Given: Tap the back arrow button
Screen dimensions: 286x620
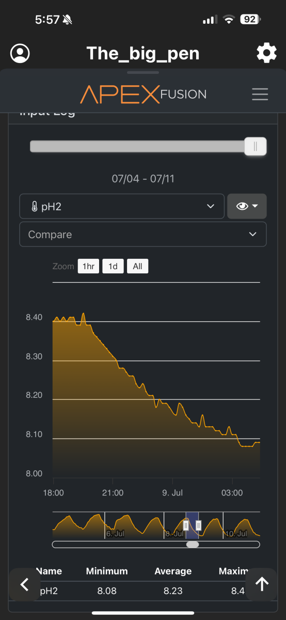Looking at the screenshot, I should click(24, 584).
